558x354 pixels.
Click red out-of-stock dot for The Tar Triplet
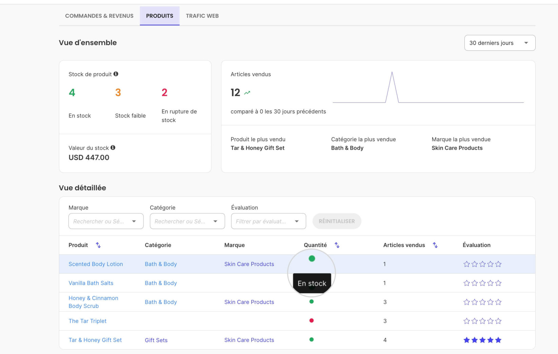(x=312, y=320)
